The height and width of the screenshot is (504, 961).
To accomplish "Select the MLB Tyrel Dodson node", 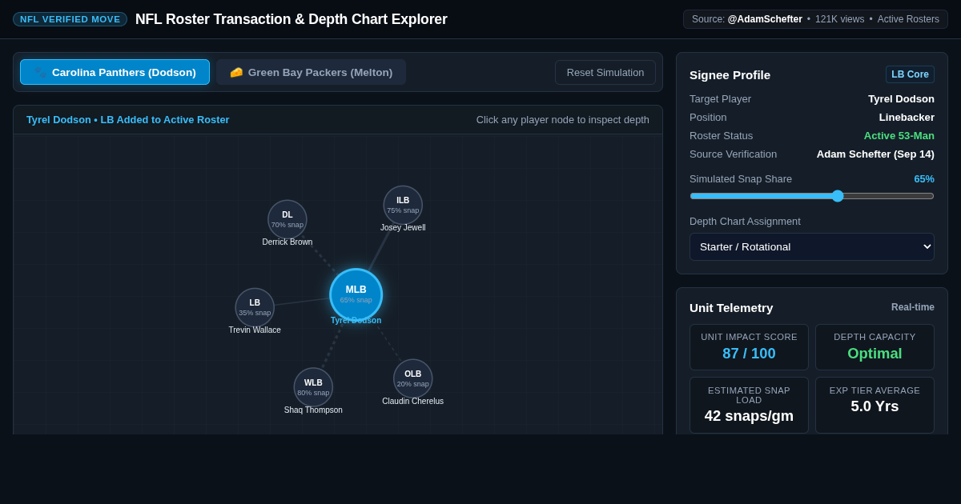I will point(356,294).
